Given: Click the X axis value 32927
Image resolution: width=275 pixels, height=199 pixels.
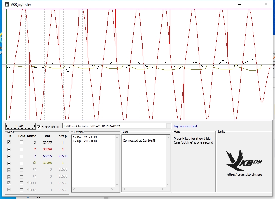Looking at the screenshot, I should (x=48, y=143).
